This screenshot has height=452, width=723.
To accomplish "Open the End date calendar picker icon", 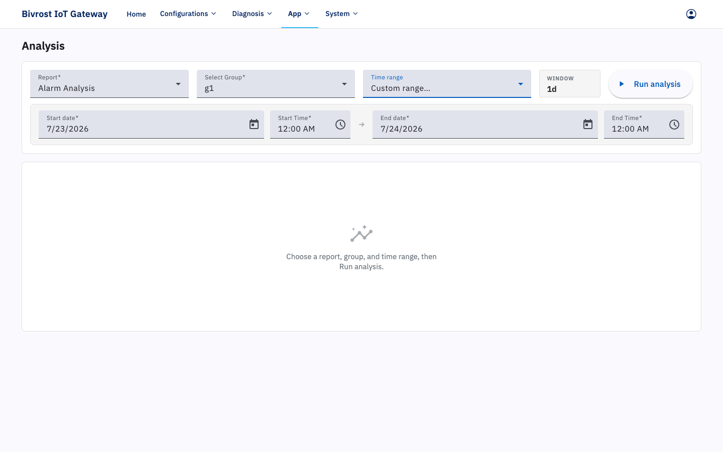I will coord(588,125).
